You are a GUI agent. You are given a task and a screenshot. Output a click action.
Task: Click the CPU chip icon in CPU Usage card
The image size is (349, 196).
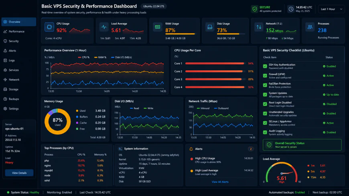click(49, 27)
